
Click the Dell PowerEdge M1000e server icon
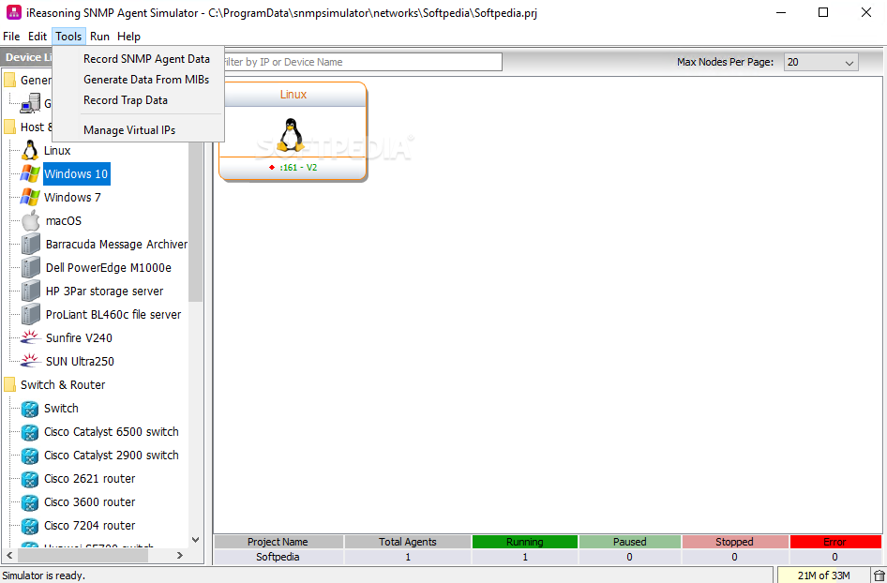31,267
